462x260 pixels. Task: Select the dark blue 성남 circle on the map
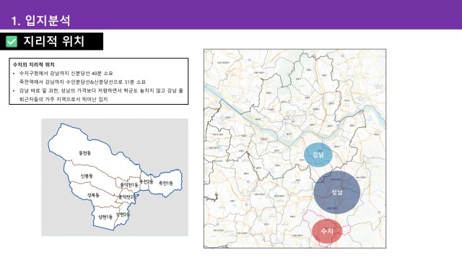tap(337, 192)
